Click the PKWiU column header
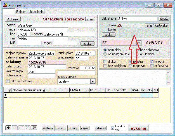175x136 pixels. pos(79,90)
